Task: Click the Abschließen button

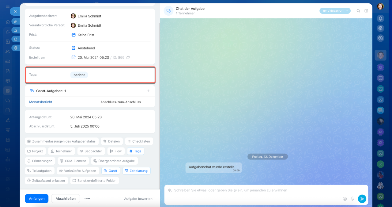Action: 66,199
